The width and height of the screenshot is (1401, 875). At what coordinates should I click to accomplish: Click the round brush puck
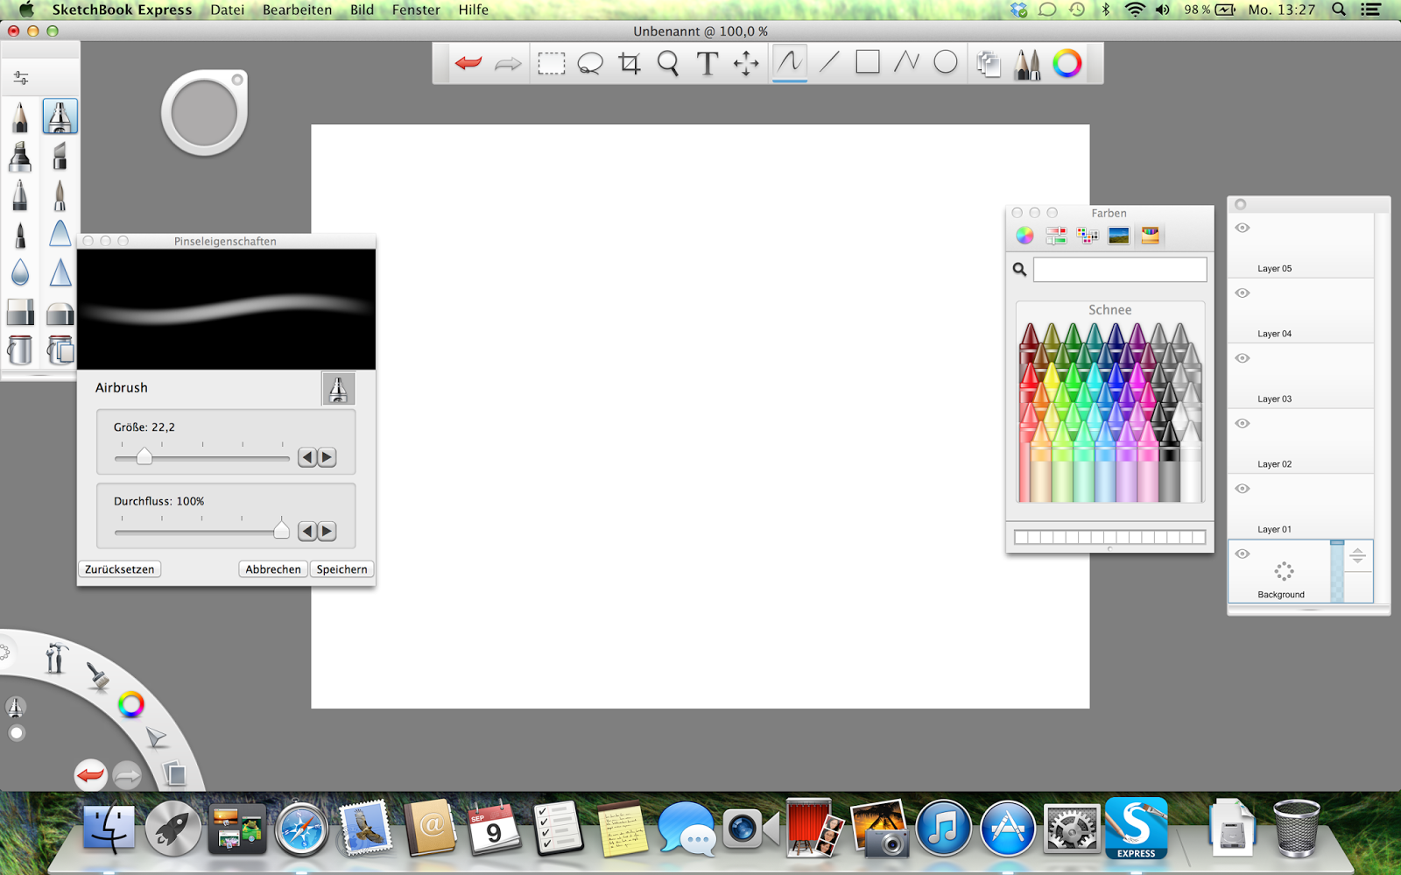pos(204,113)
